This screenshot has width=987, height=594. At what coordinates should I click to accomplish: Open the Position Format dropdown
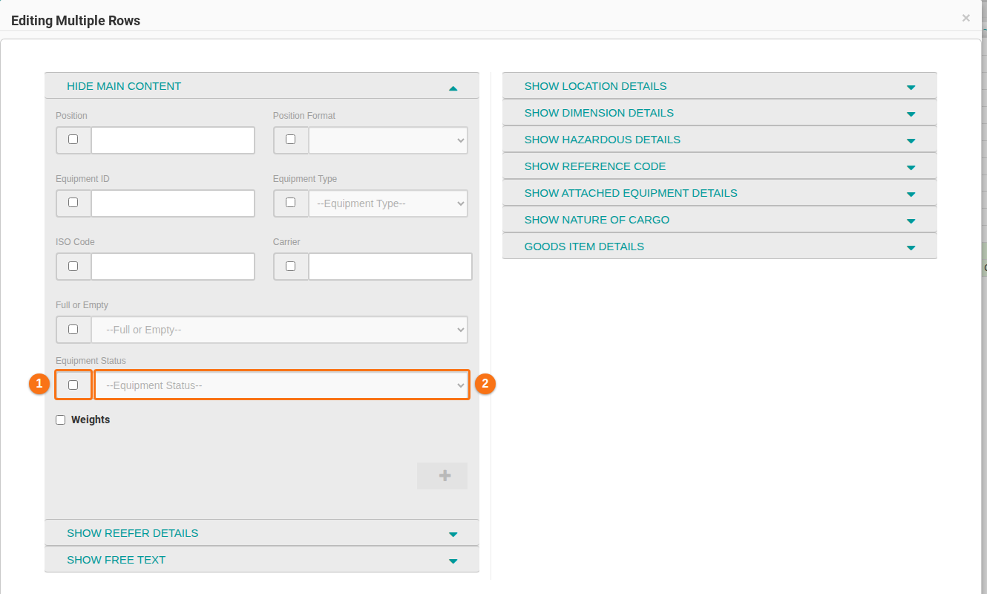pos(388,140)
